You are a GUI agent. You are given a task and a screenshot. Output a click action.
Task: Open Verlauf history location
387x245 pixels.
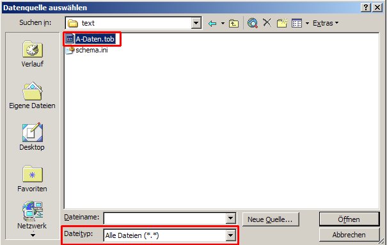point(33,54)
